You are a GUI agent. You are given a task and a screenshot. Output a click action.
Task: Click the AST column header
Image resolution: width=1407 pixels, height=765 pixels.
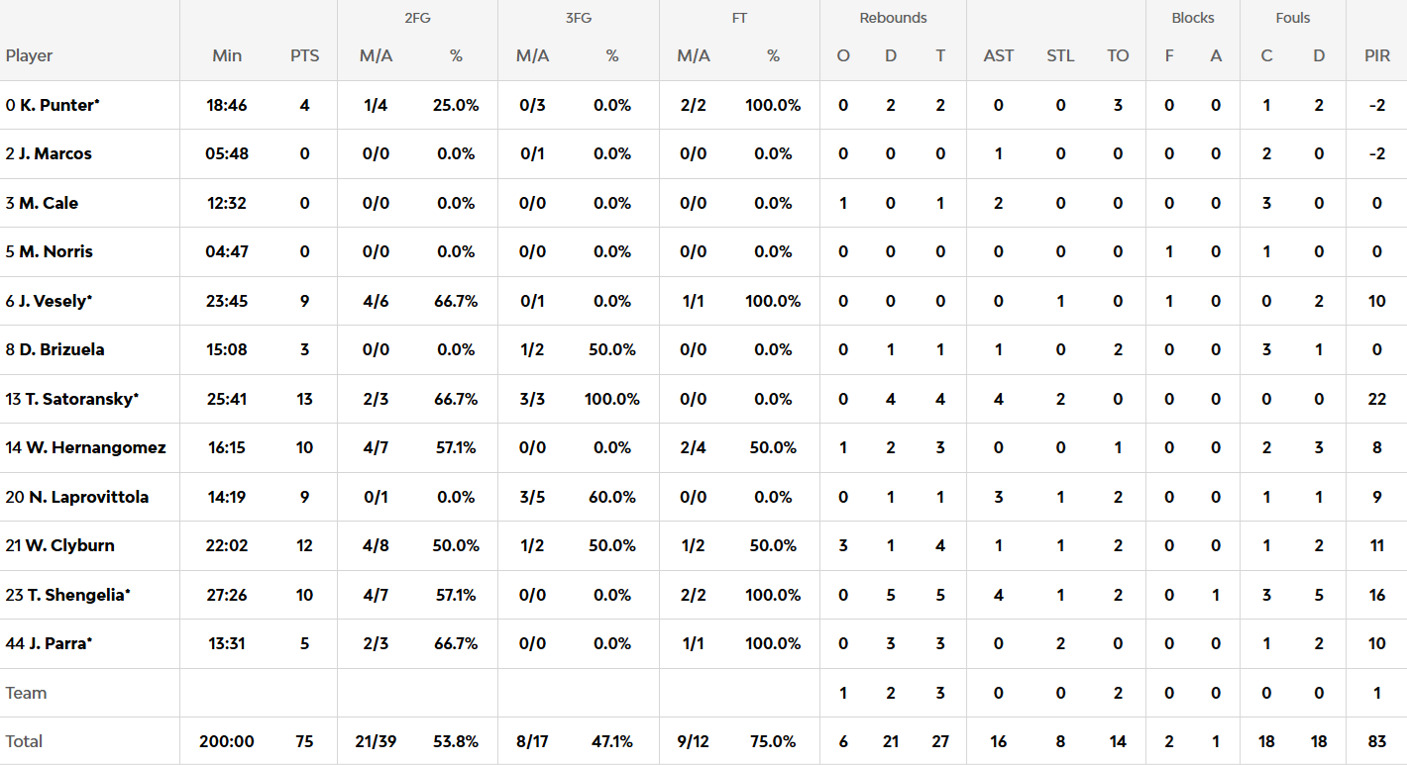[x=998, y=55]
